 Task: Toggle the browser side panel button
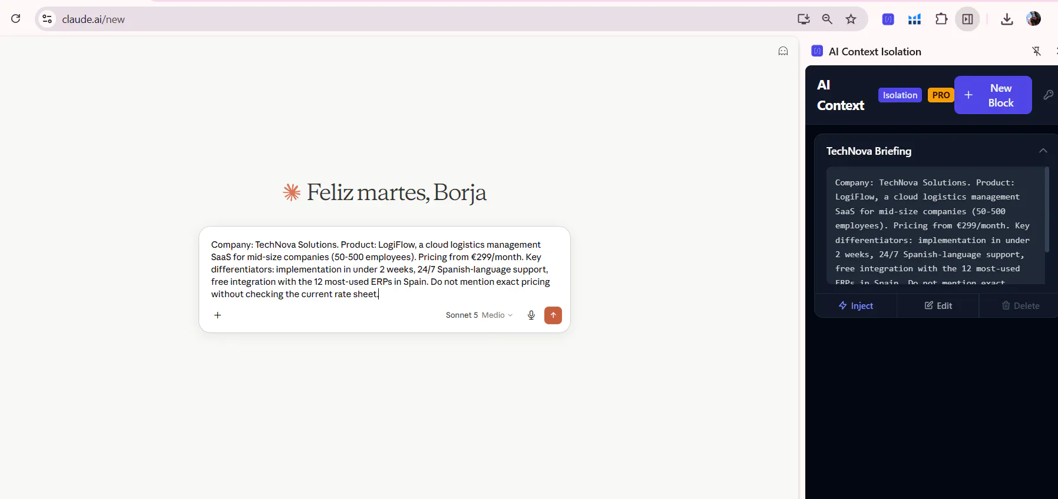[x=967, y=19]
